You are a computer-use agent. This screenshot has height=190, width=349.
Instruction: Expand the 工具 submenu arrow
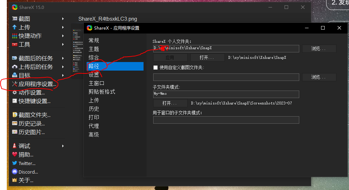[x=63, y=44]
